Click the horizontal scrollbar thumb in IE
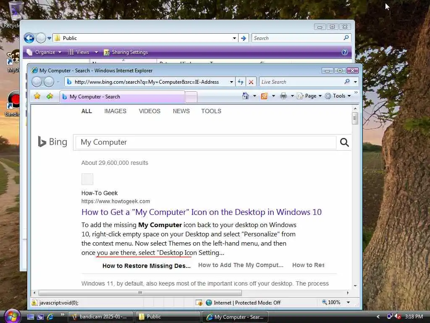430x323 pixels. pyautogui.click(x=140, y=293)
